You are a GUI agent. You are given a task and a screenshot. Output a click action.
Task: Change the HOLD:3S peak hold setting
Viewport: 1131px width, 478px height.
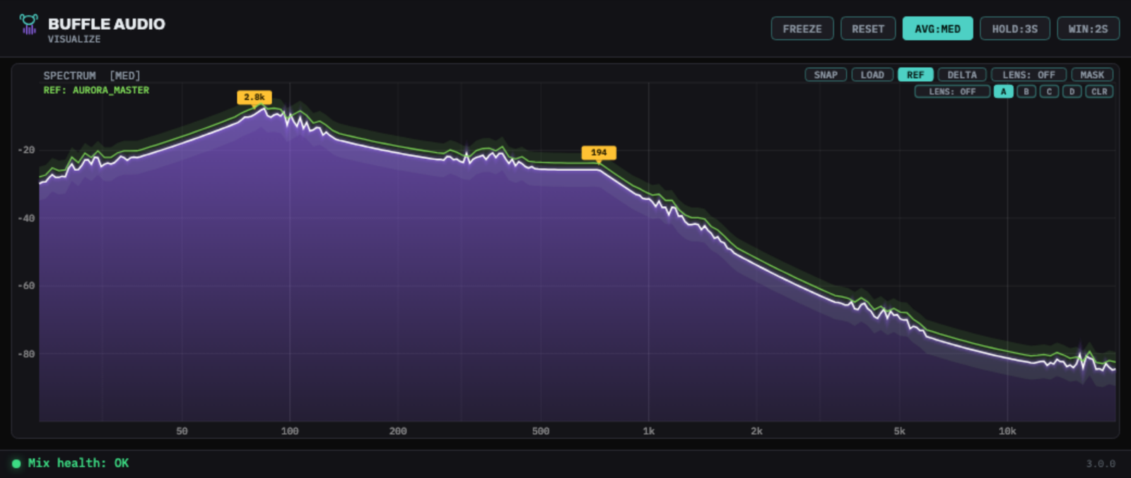[x=1014, y=29]
